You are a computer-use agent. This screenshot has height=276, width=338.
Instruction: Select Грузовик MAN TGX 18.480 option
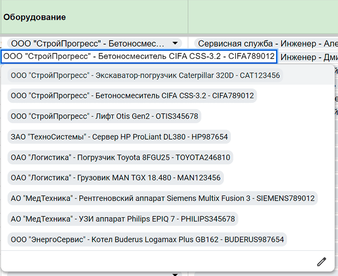click(x=116, y=178)
